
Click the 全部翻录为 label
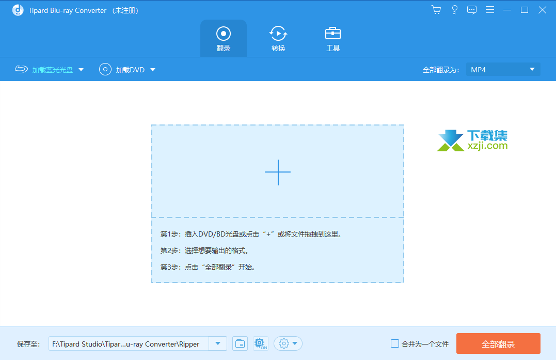point(441,70)
